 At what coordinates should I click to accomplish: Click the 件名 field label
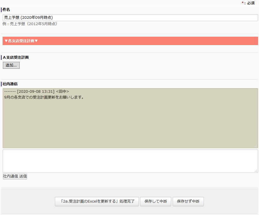tap(6, 10)
